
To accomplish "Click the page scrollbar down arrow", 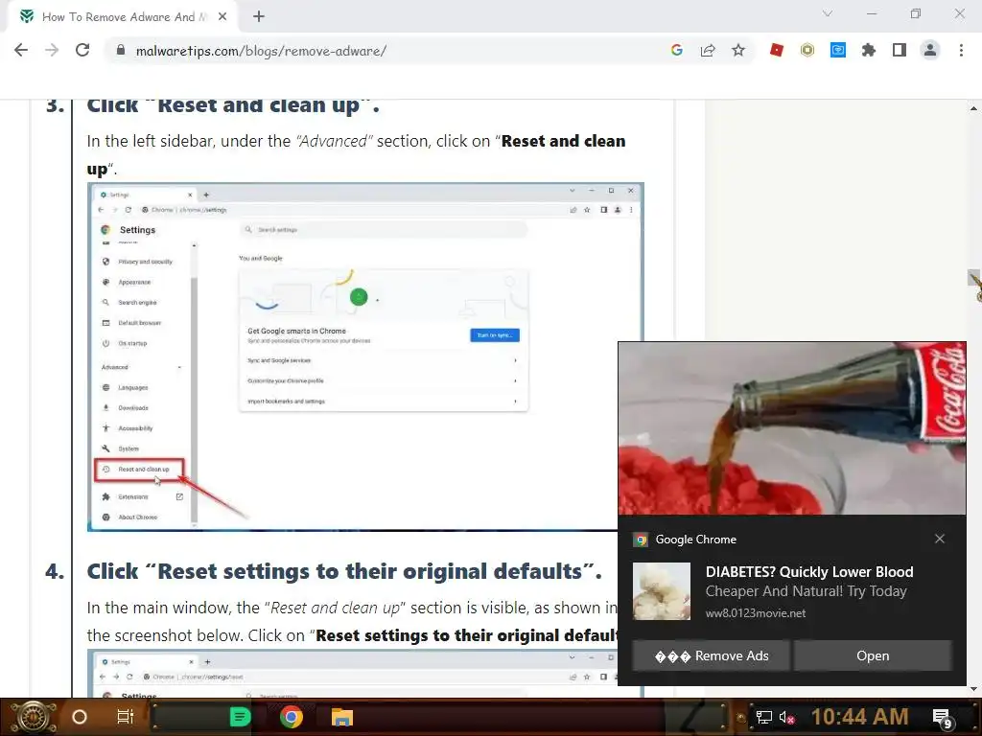I will [x=974, y=689].
